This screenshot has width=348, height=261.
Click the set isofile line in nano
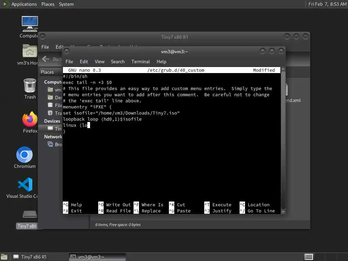(x=121, y=113)
